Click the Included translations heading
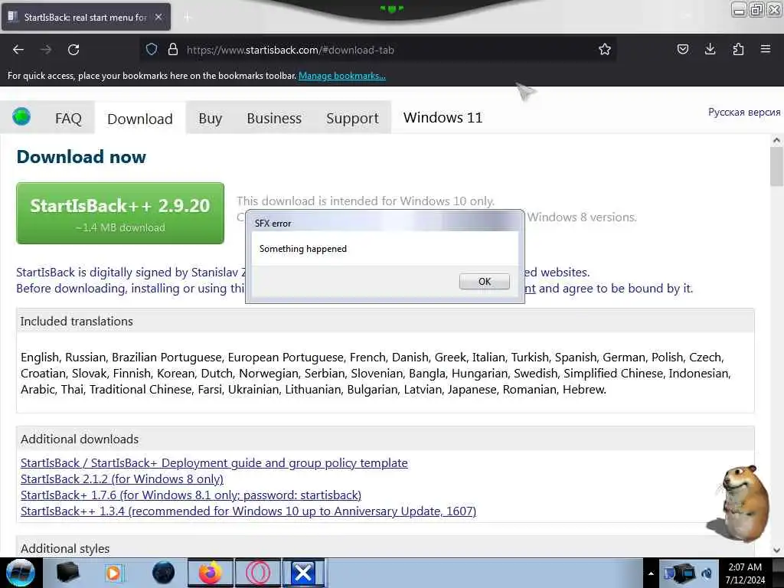The width and height of the screenshot is (784, 588). pos(77,321)
